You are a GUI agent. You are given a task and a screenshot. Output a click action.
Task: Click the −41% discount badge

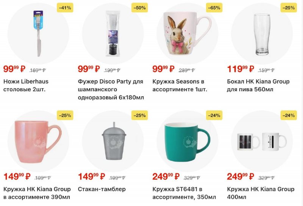click(65, 8)
